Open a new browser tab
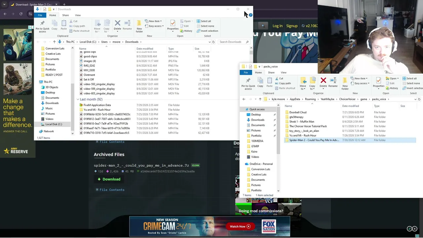The image size is (423, 238). (x=64, y=4)
